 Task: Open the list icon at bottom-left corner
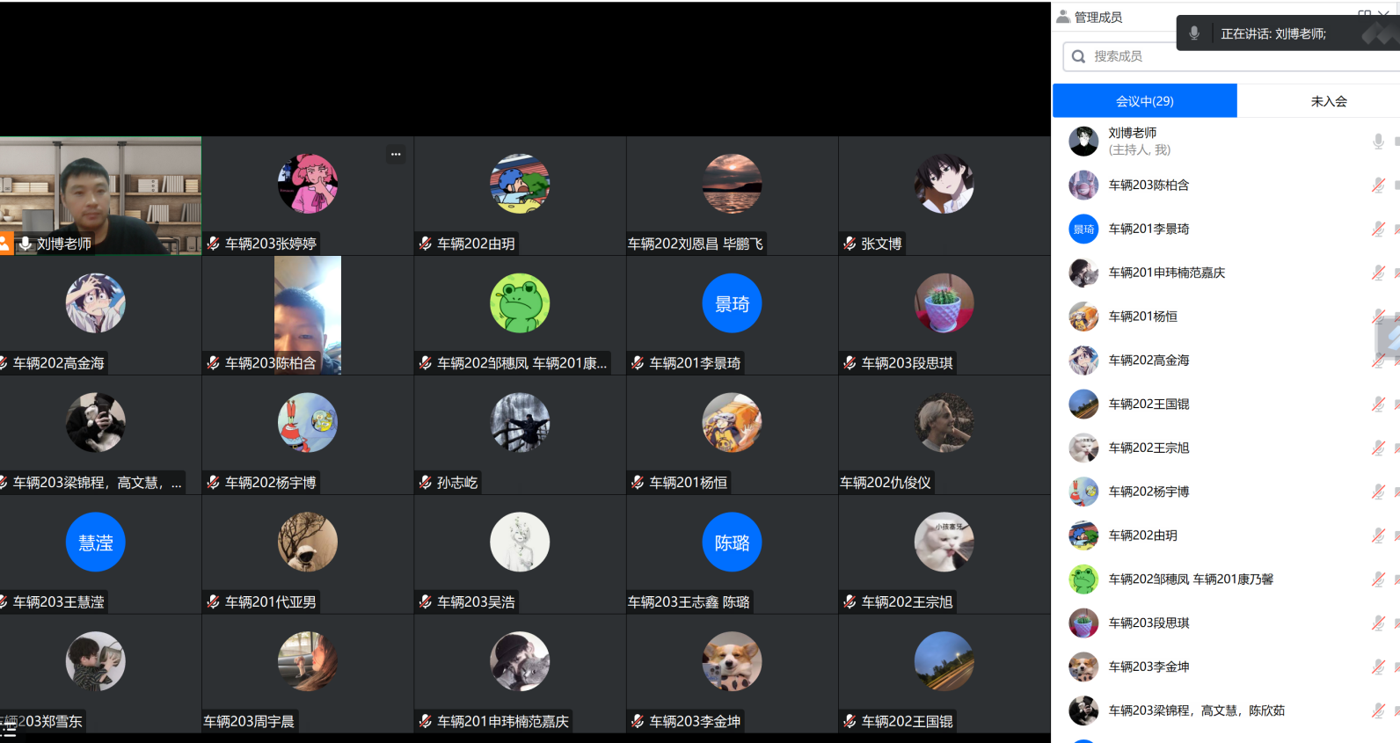pyautogui.click(x=9, y=728)
